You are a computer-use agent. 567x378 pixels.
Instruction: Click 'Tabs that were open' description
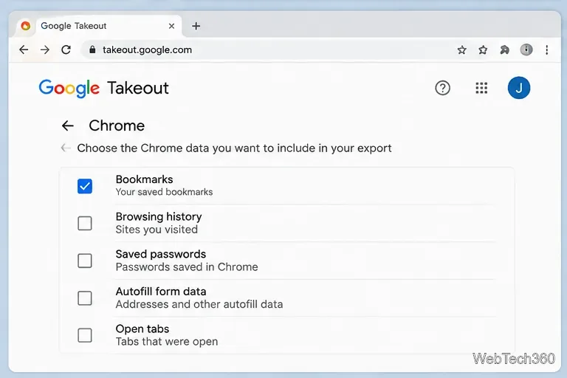(x=167, y=342)
